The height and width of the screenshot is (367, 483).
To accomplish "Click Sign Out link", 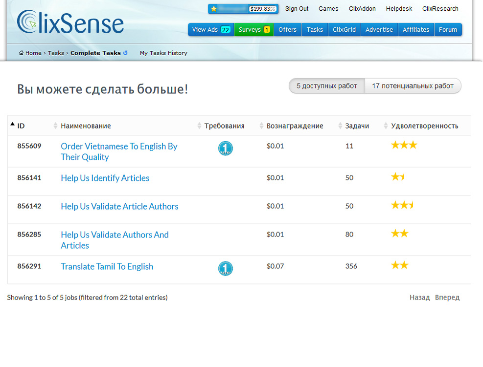I will (x=297, y=9).
